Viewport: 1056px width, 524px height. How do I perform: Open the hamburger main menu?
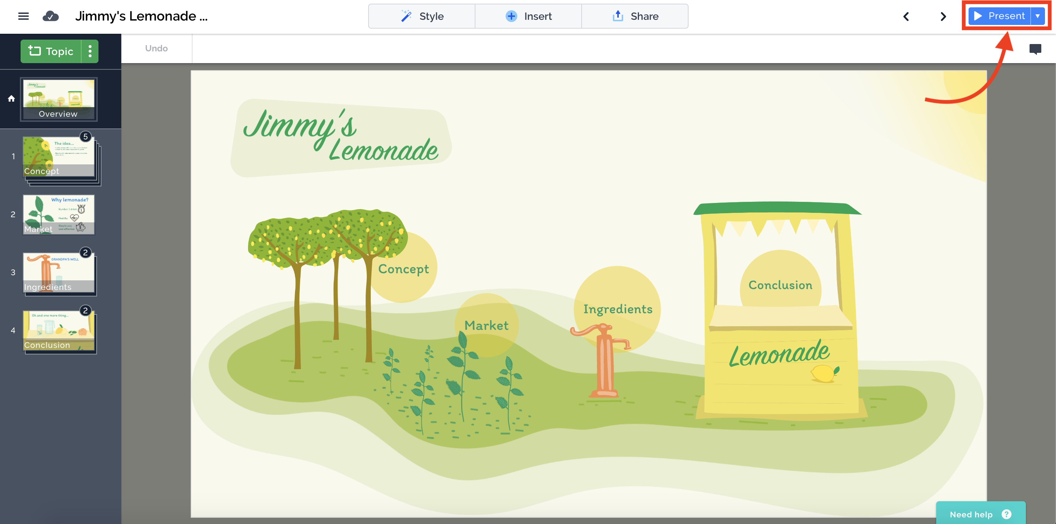click(24, 17)
